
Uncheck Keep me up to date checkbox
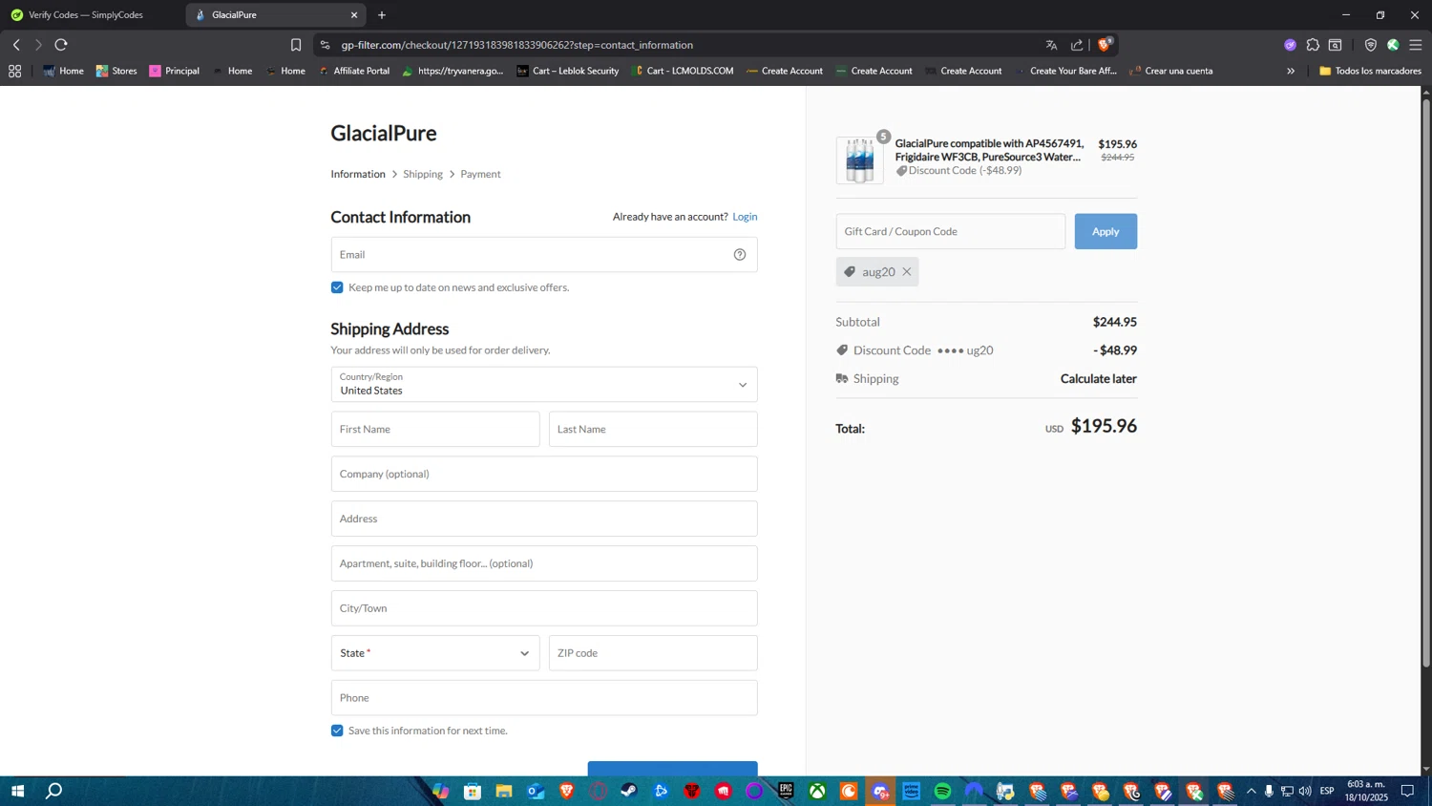pos(337,287)
